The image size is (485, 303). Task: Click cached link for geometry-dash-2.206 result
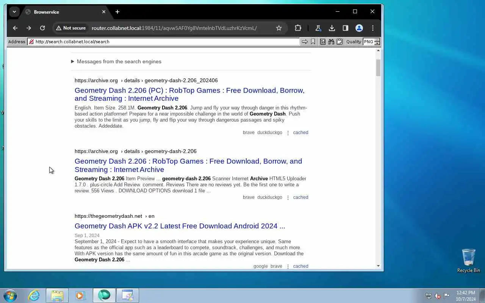pos(300,197)
